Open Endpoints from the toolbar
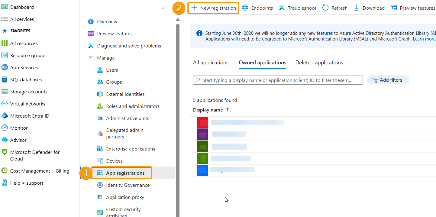 pos(257,8)
